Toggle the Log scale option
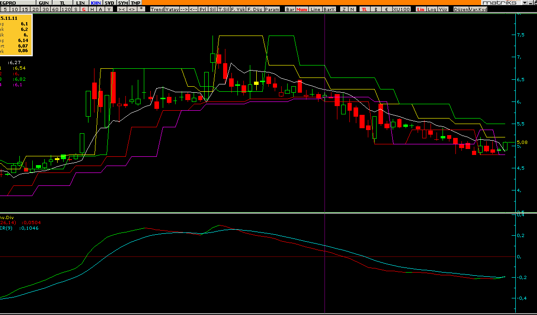This screenshot has height=315, width=537. (432, 9)
